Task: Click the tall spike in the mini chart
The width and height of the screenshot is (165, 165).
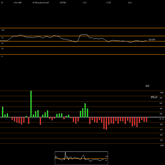Action: point(65,155)
